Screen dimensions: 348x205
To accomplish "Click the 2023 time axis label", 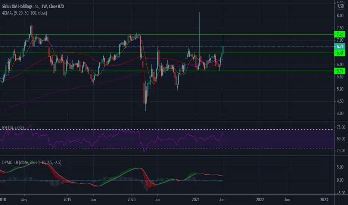I will [x=324, y=200].
